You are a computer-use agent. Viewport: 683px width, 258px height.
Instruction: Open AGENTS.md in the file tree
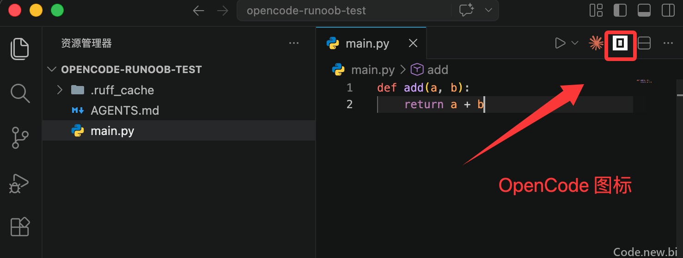(179, 111)
